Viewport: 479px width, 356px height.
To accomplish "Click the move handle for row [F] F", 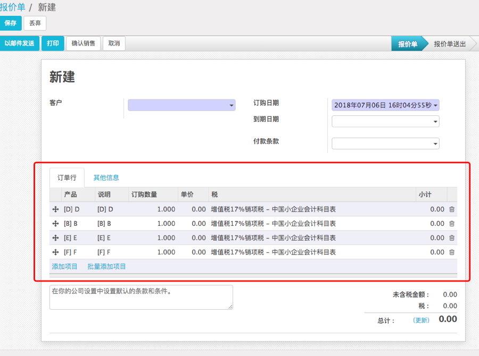I will [55, 252].
